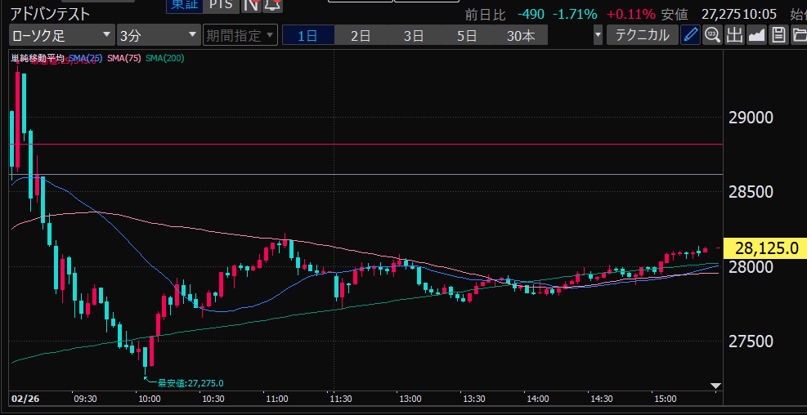Screen dimensions: 807x415
Task: Switch to PTS market toggle
Action: (x=218, y=5)
